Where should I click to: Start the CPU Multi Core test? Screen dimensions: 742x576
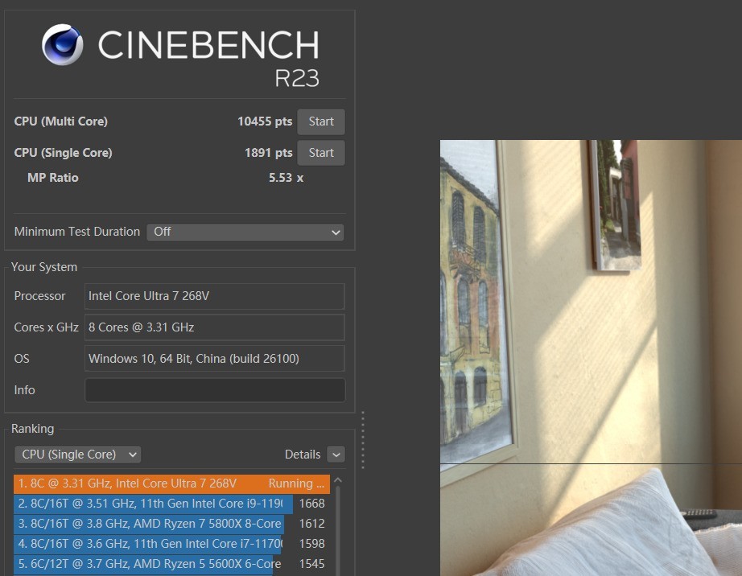coord(321,121)
